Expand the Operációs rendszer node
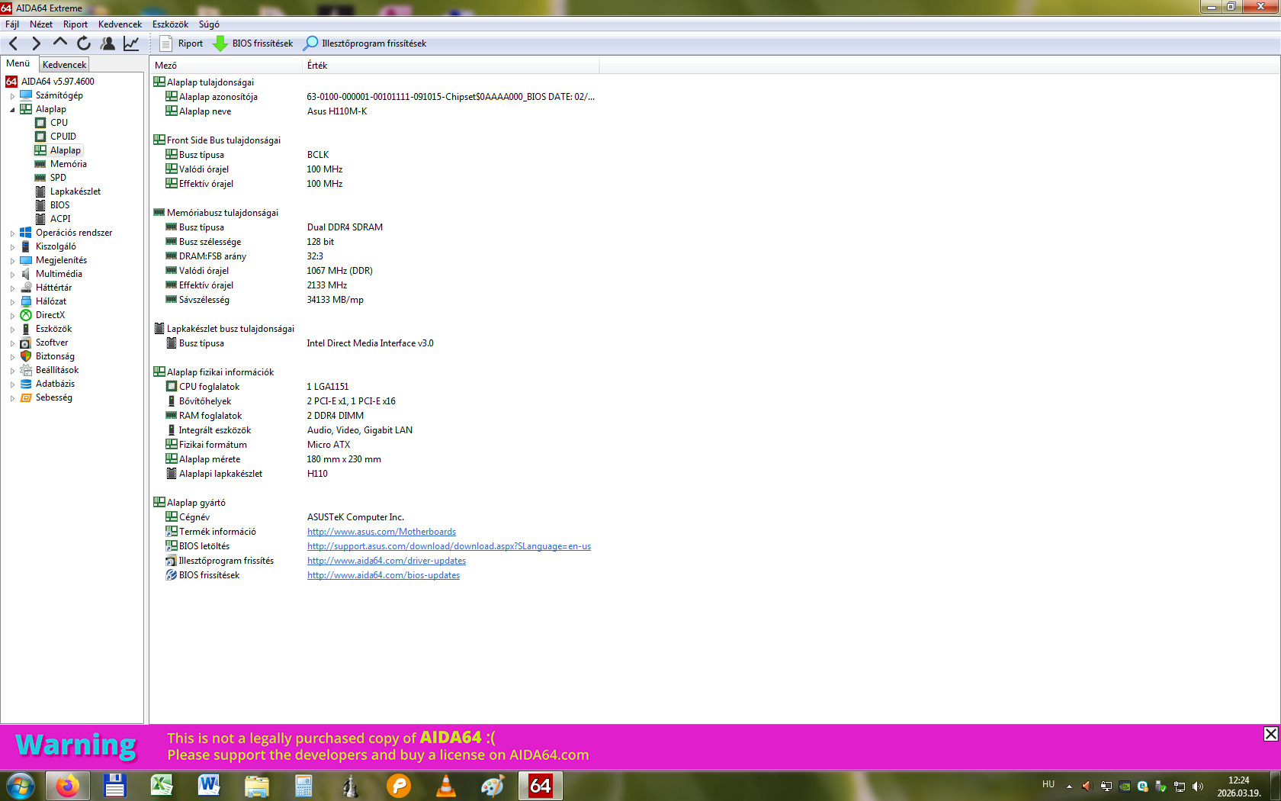 pos(12,233)
